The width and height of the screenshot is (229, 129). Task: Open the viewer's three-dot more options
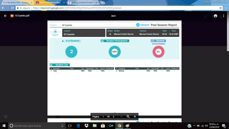tap(224, 16)
